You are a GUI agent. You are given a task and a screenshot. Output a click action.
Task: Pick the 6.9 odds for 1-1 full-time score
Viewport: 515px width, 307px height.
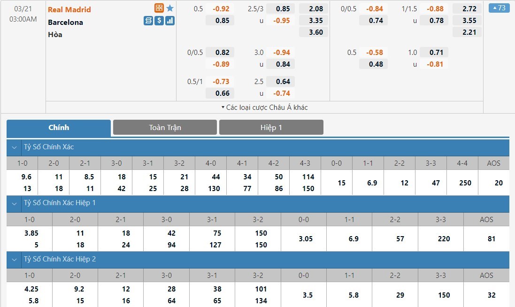(x=368, y=183)
